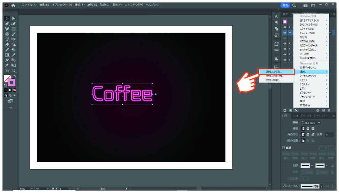This screenshot has height=193, width=339.
Task: Toggle the 破線 dashed line checkbox
Action: click(x=283, y=148)
